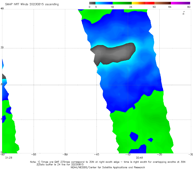Click the color bar label '50'
The width and height of the screenshot is (193, 169).
pos(154,7)
